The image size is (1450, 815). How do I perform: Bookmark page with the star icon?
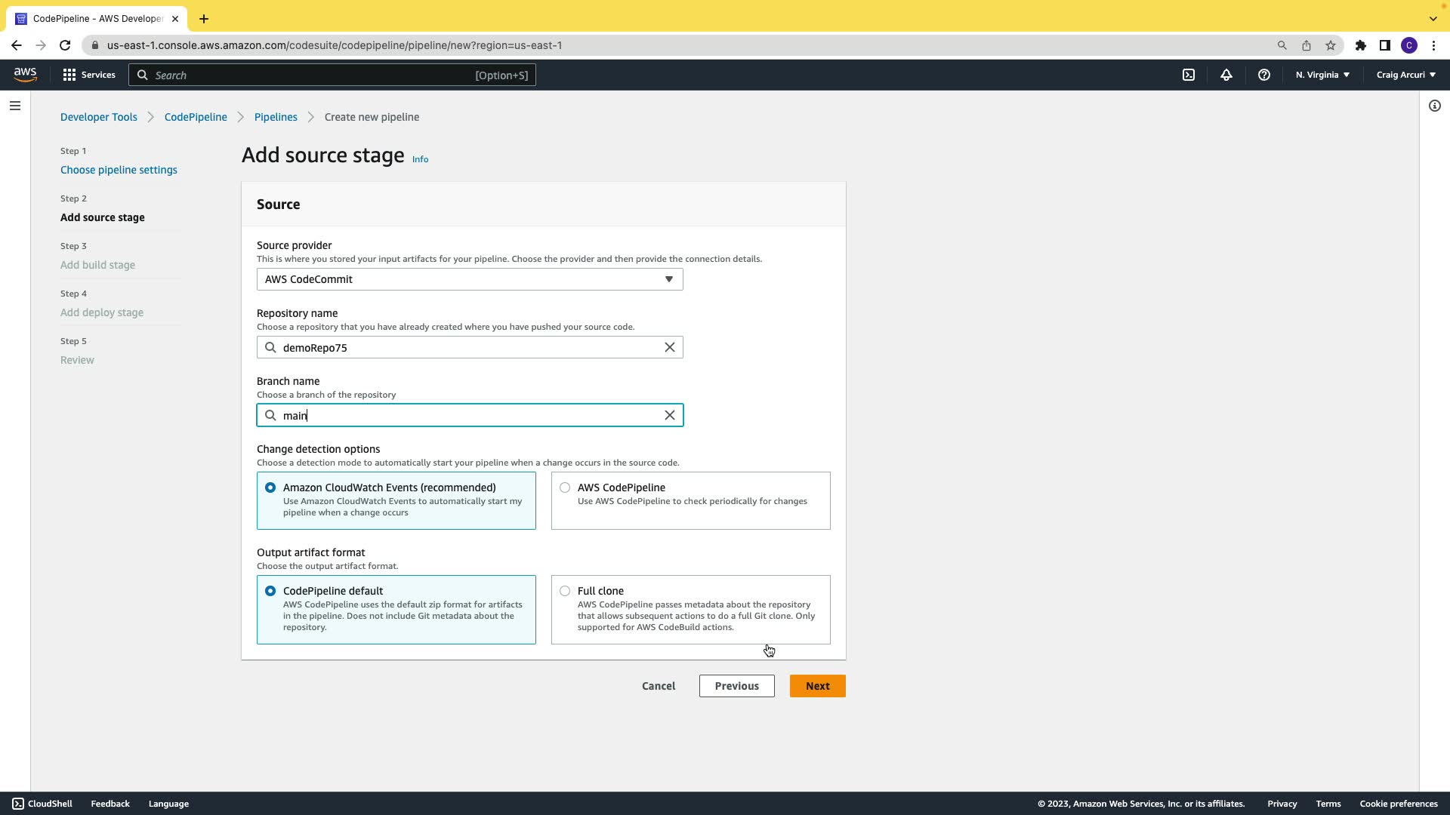(x=1331, y=45)
